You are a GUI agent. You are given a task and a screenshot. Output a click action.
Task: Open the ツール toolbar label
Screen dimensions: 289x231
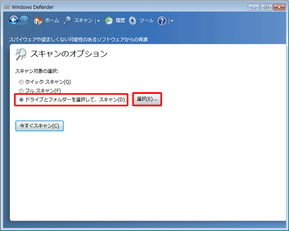tap(147, 20)
